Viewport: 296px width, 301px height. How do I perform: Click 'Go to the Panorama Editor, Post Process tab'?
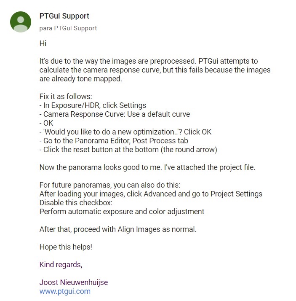[x=114, y=141]
